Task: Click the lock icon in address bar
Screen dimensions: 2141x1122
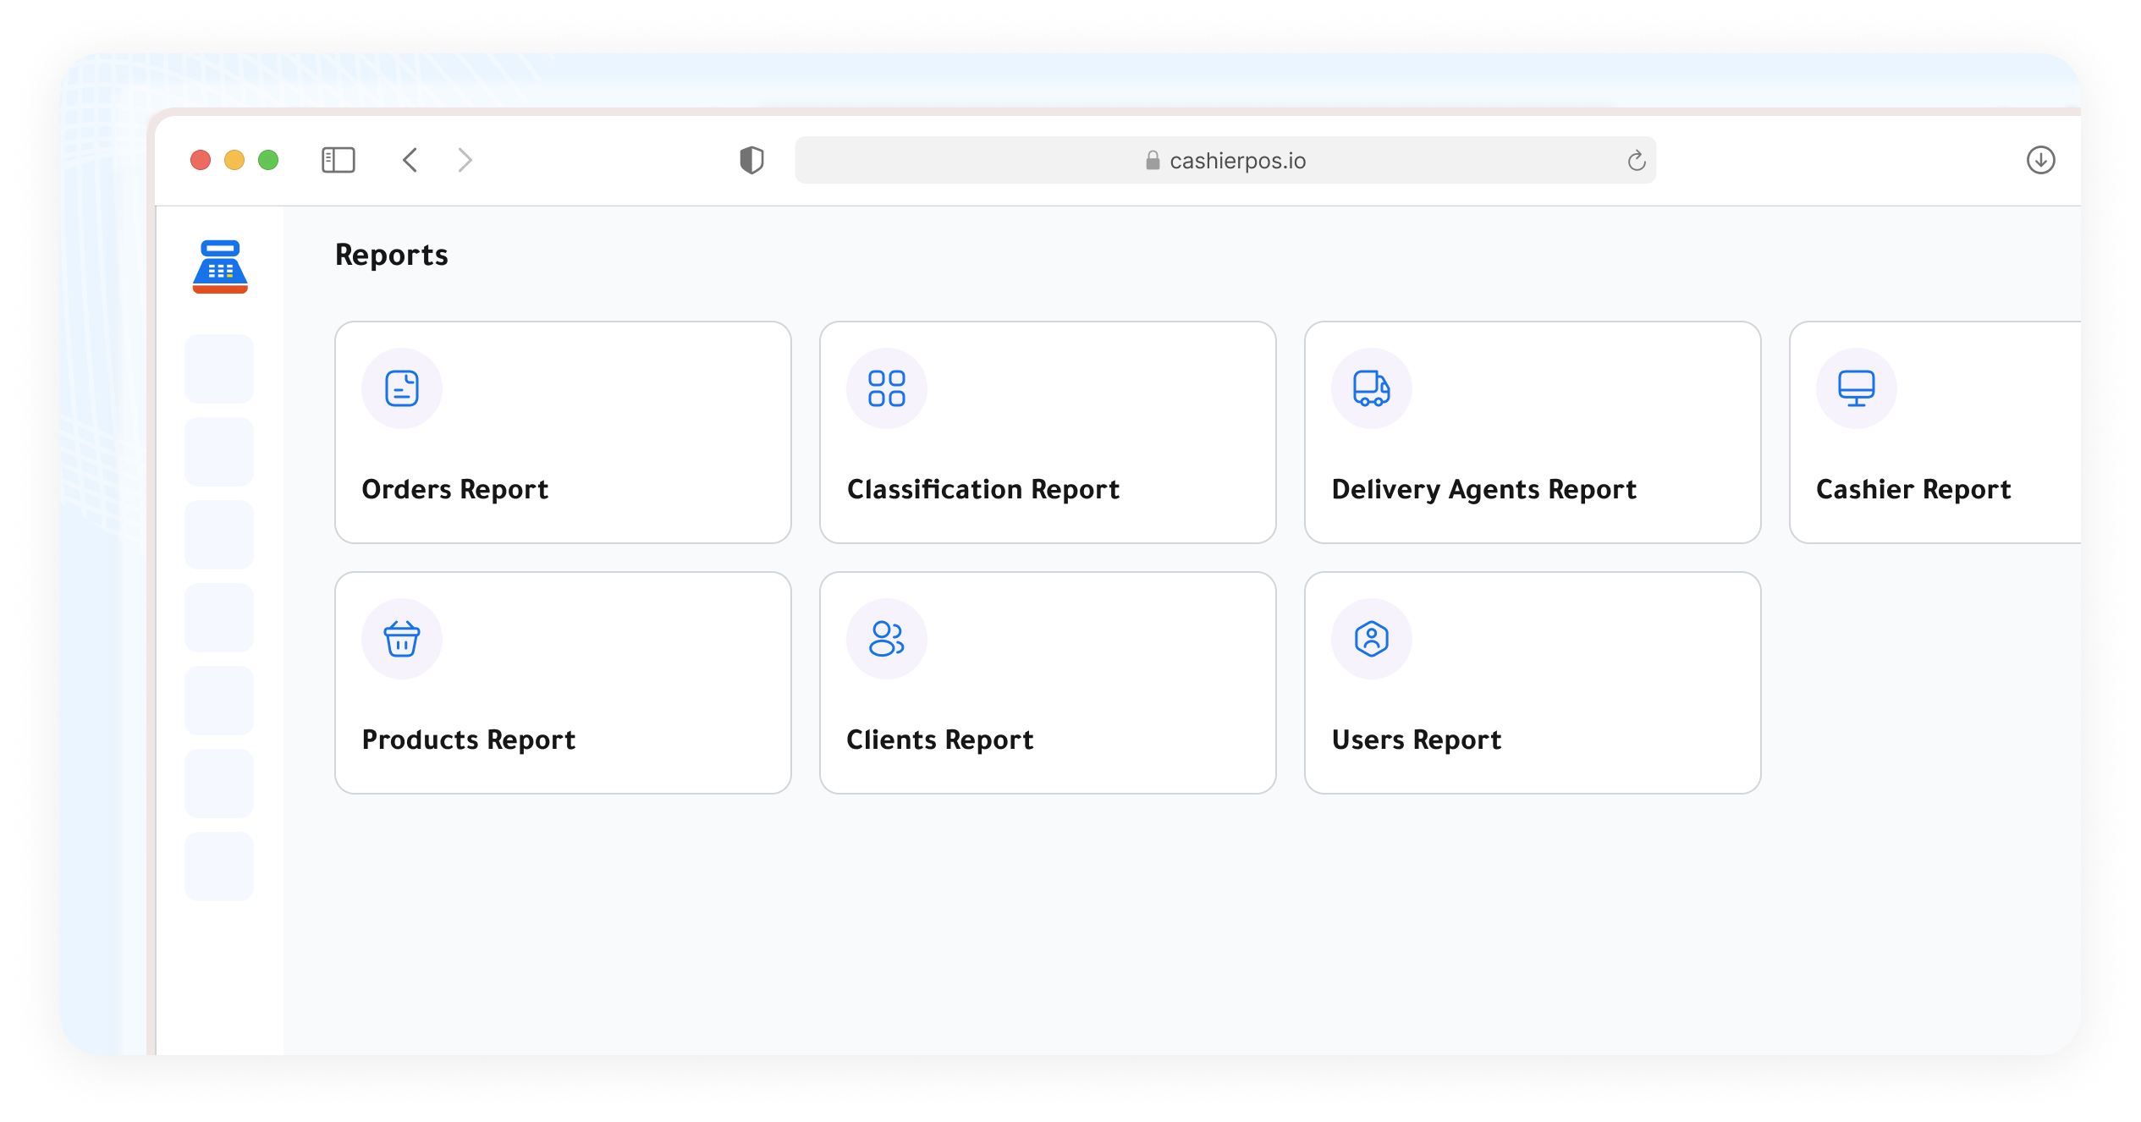Action: [1153, 160]
